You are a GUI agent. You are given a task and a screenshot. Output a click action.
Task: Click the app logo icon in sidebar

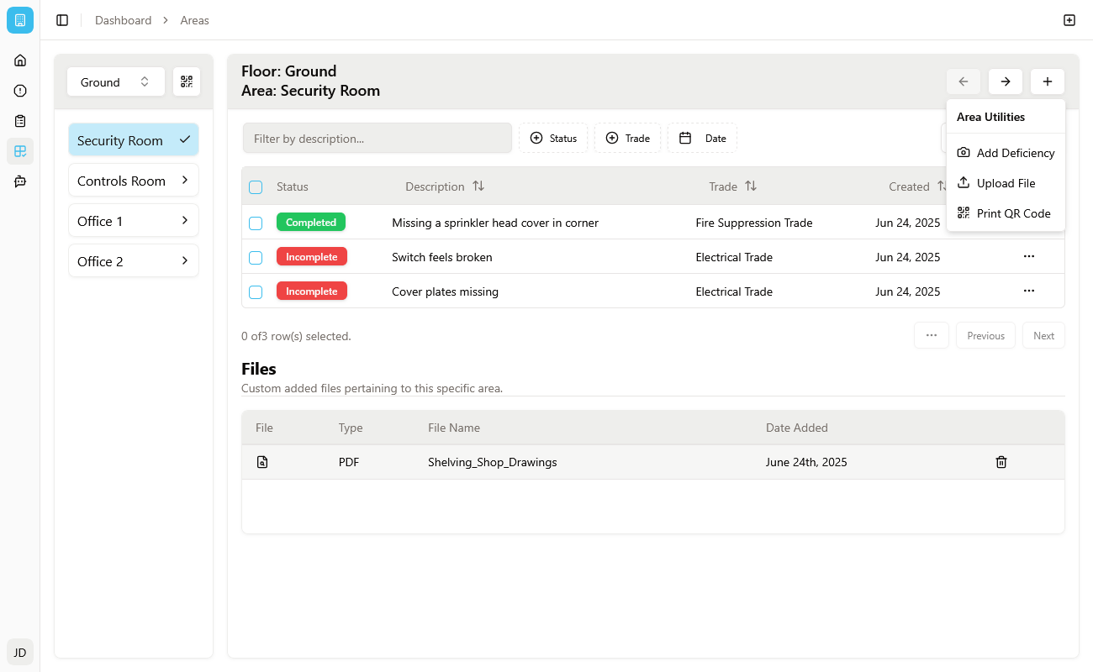[20, 20]
